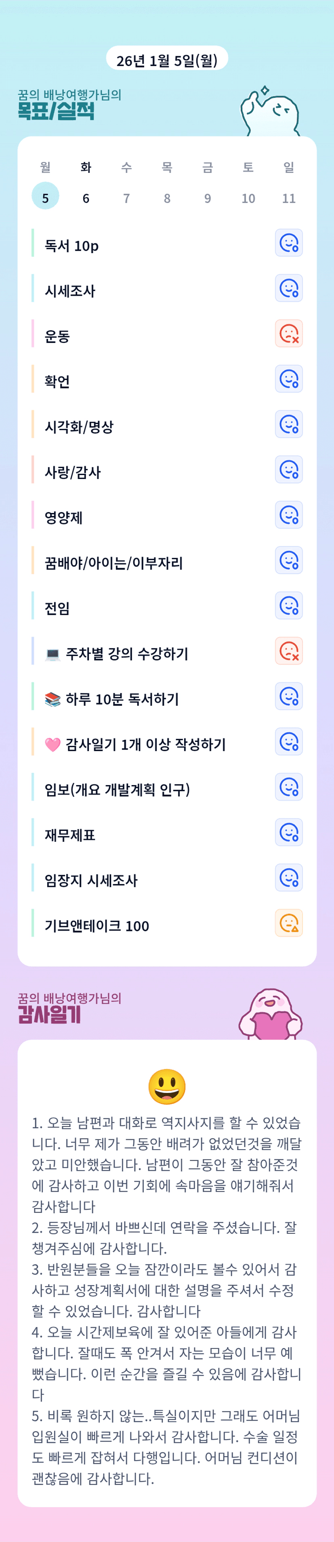Select Saturday the 10th in week calendar
Image resolution: width=334 pixels, height=1542 pixels.
click(248, 198)
